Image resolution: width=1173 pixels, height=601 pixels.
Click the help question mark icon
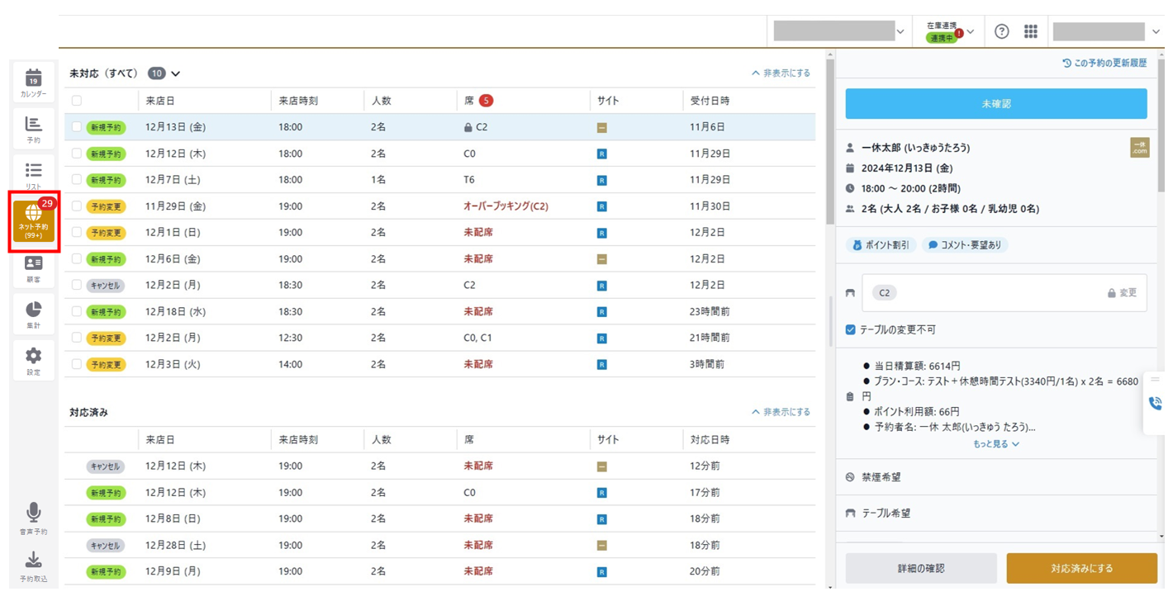click(1002, 31)
